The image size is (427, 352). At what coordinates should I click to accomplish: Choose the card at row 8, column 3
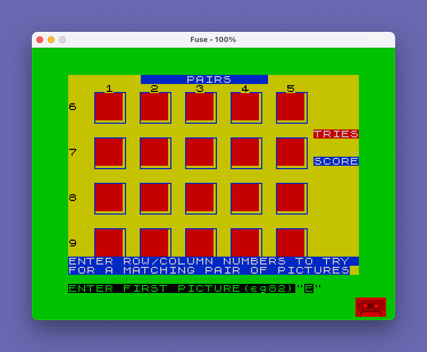pos(201,199)
